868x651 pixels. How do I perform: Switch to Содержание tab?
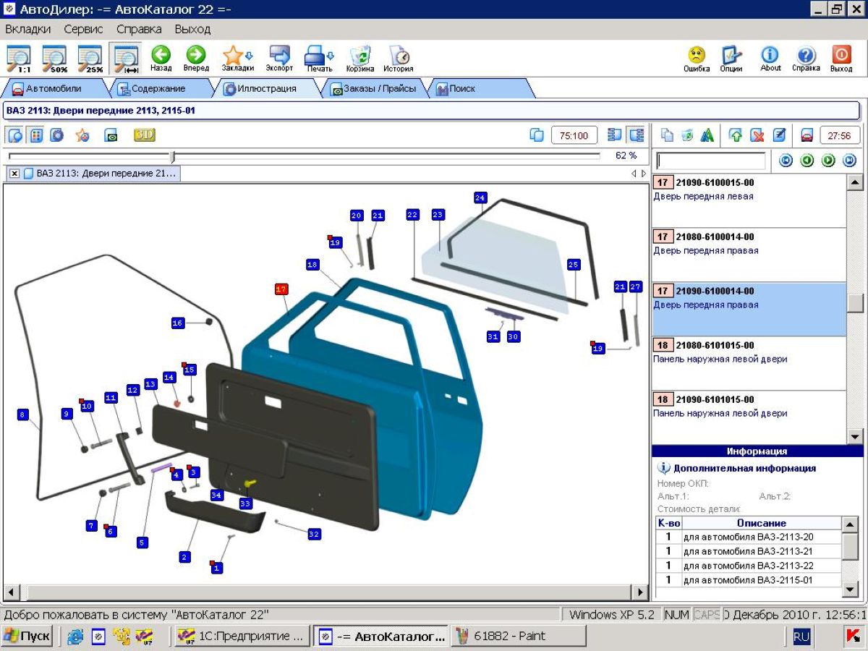point(158,88)
